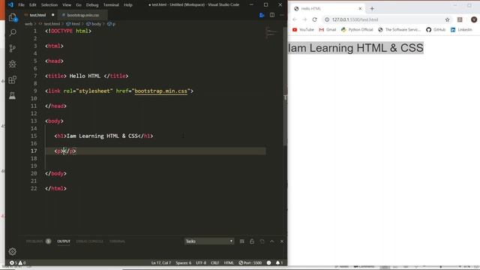Open the YouTube bookmark
This screenshot has width=480, height=270.
pyautogui.click(x=303, y=30)
